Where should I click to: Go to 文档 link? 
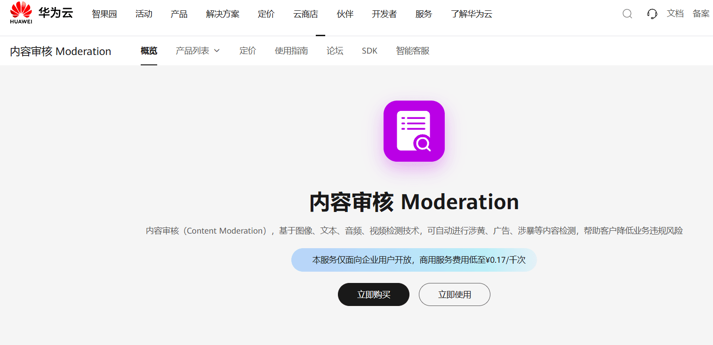click(675, 14)
